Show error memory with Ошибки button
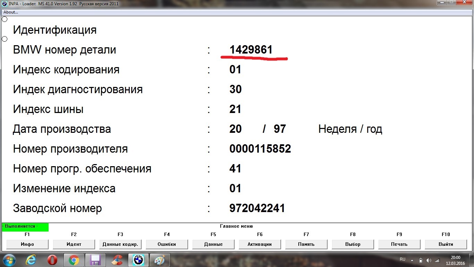This screenshot has height=267, width=474. tap(167, 244)
